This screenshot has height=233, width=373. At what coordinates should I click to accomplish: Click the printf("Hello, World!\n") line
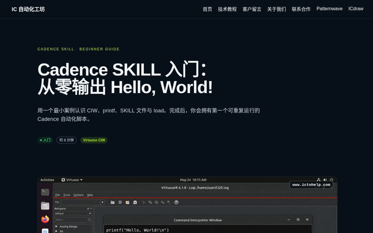pos(138,230)
